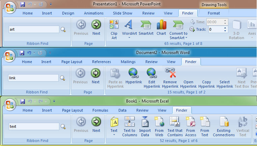The height and width of the screenshot is (146, 257).
Task: Click Select Hyperlink in Word results
Action: click(225, 84)
